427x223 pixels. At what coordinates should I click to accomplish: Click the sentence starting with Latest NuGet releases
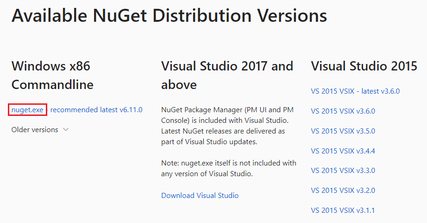coord(223,136)
